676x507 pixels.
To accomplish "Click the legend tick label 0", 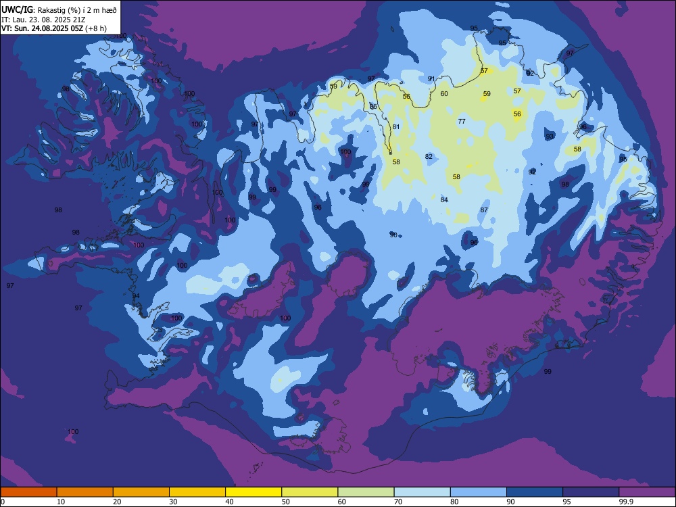I will pos(3,502).
